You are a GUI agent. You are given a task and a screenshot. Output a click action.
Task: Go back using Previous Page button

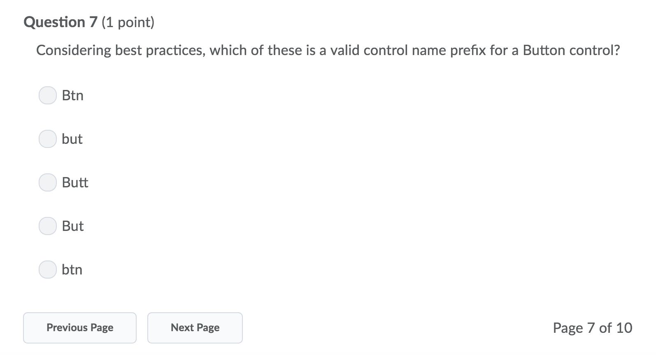pos(80,327)
